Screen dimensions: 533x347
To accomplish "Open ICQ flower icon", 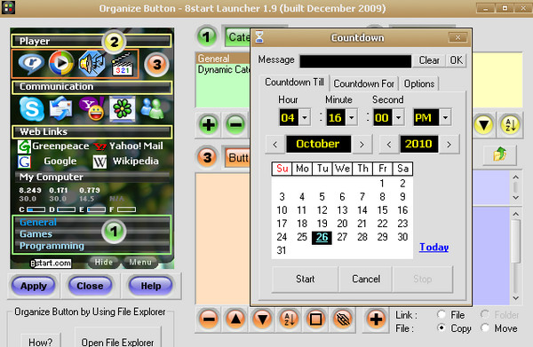I will tap(123, 108).
